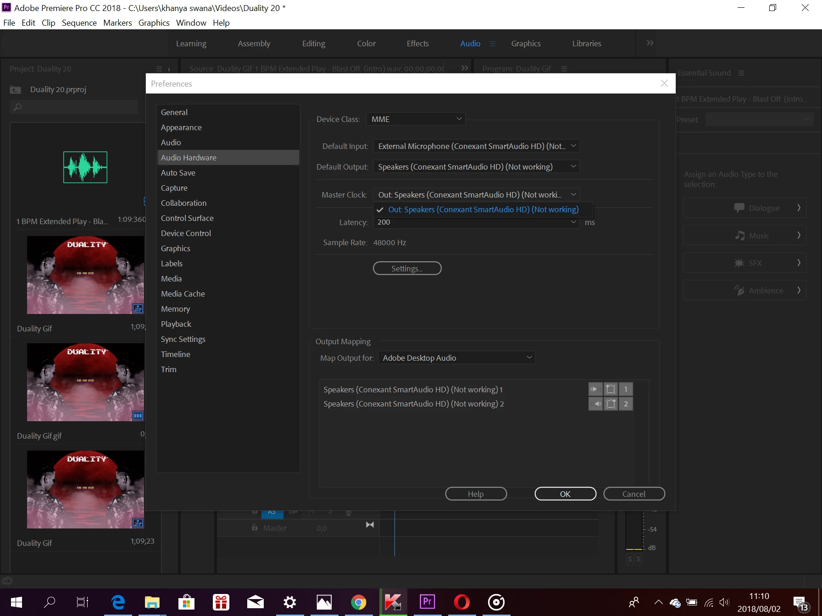
Task: Open the Audio workspace menu icon
Action: click(493, 44)
